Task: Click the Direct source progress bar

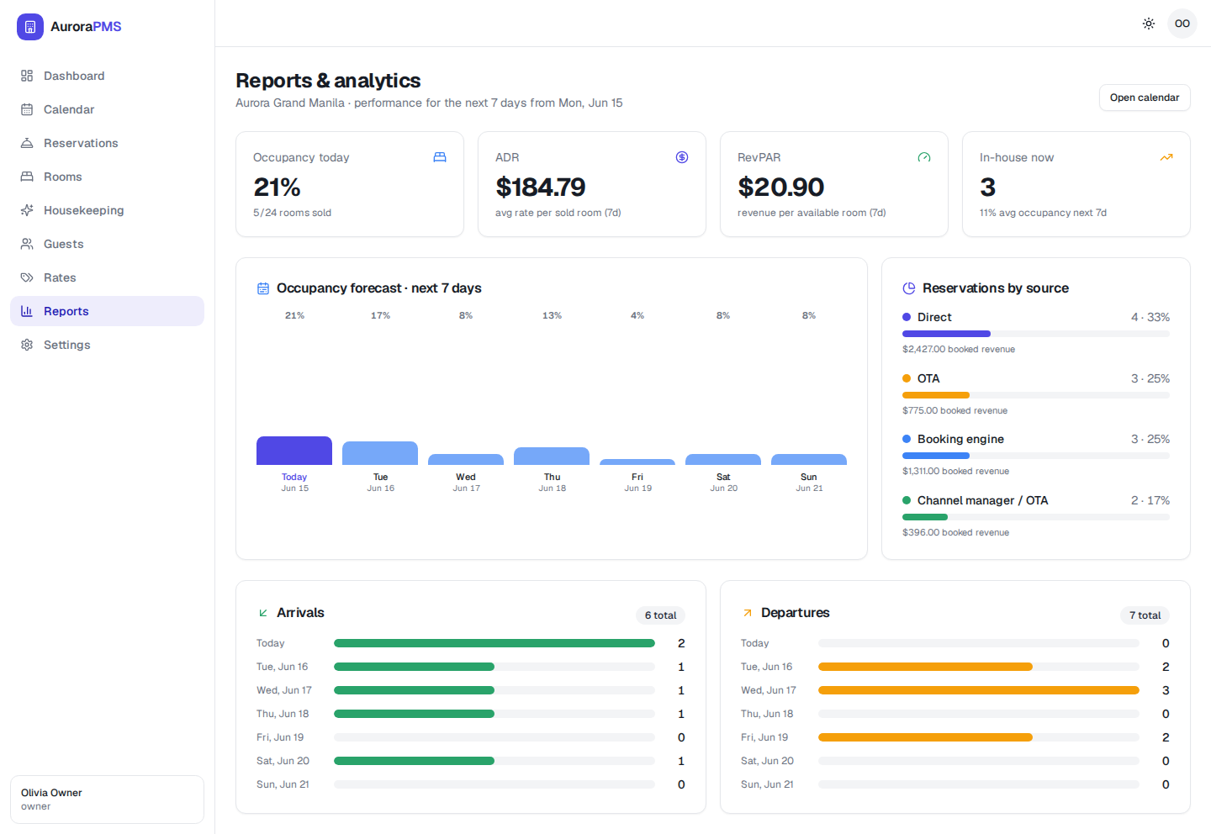Action: click(x=1036, y=334)
